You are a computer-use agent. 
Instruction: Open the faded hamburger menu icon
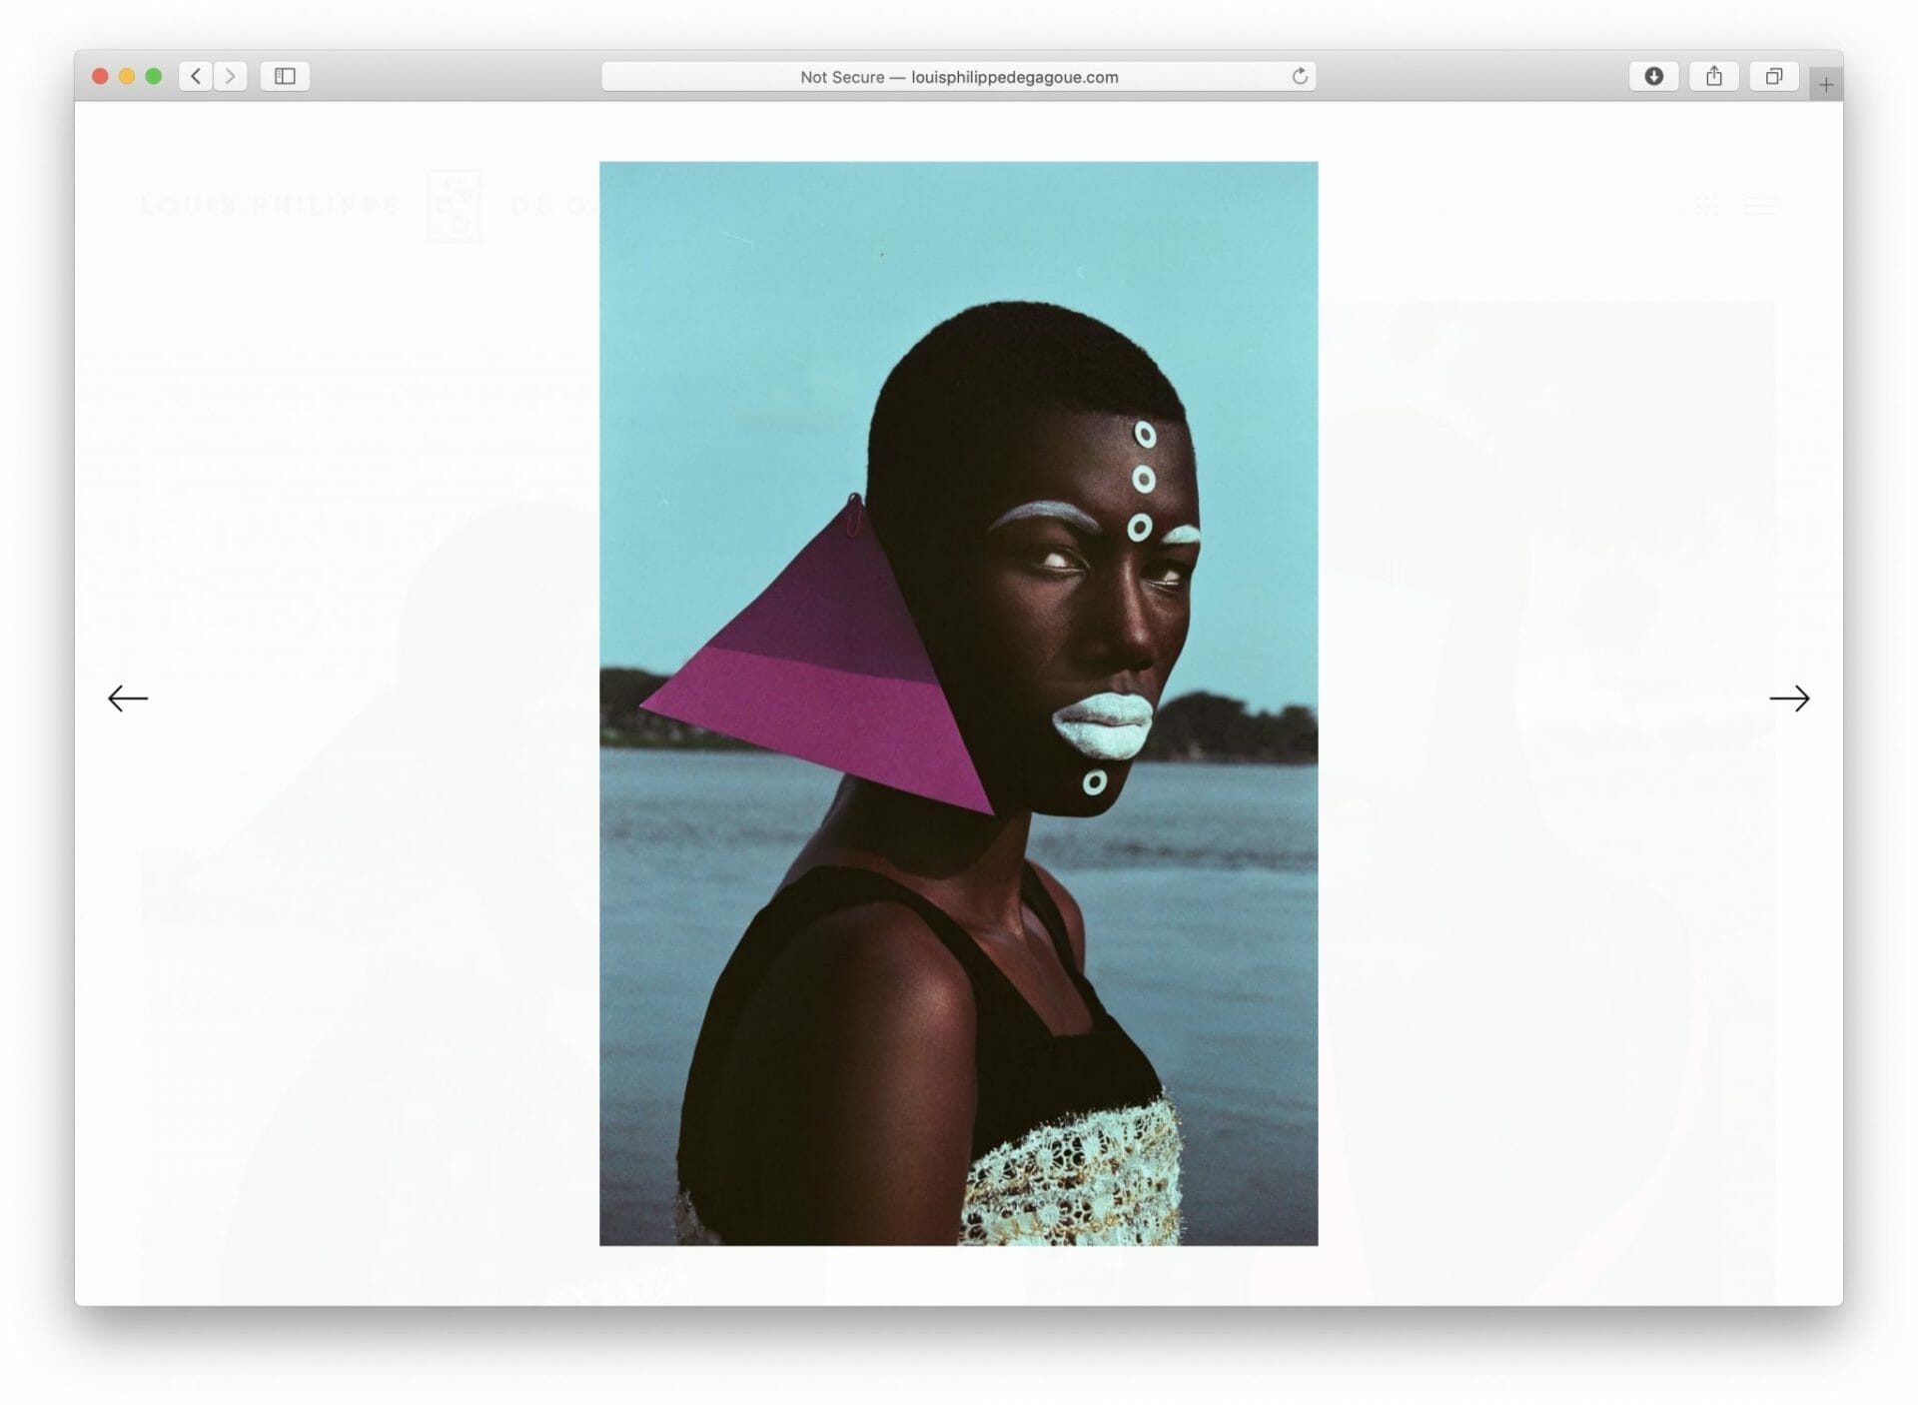coord(1760,206)
